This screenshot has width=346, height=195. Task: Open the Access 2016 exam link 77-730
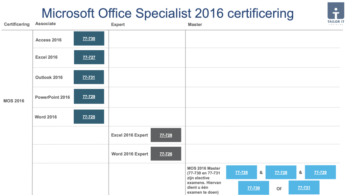pyautogui.click(x=89, y=39)
